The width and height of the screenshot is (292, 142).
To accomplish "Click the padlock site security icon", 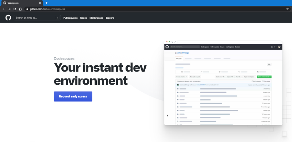I will [27, 9].
